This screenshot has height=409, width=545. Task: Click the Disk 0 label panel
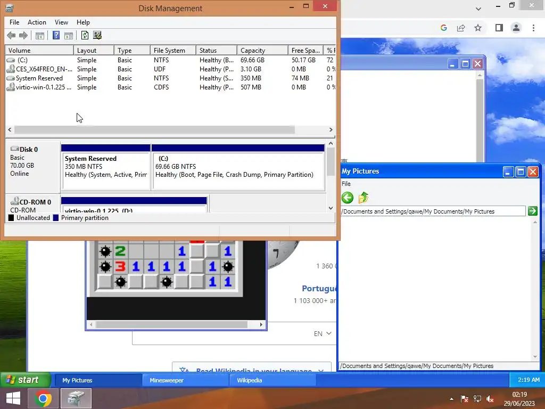pyautogui.click(x=32, y=166)
